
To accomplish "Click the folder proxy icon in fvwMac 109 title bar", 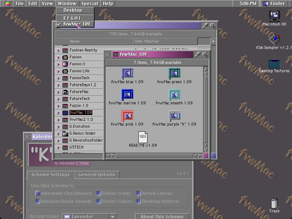I will pyautogui.click(x=116, y=54).
